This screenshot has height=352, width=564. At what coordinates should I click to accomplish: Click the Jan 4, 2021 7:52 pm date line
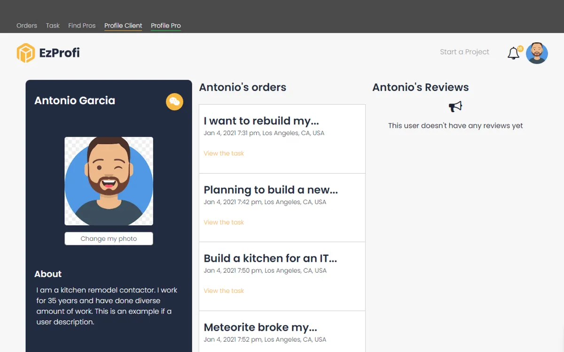click(265, 340)
